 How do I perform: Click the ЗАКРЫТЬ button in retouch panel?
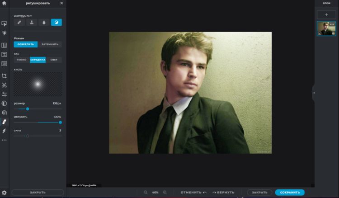(x=38, y=193)
